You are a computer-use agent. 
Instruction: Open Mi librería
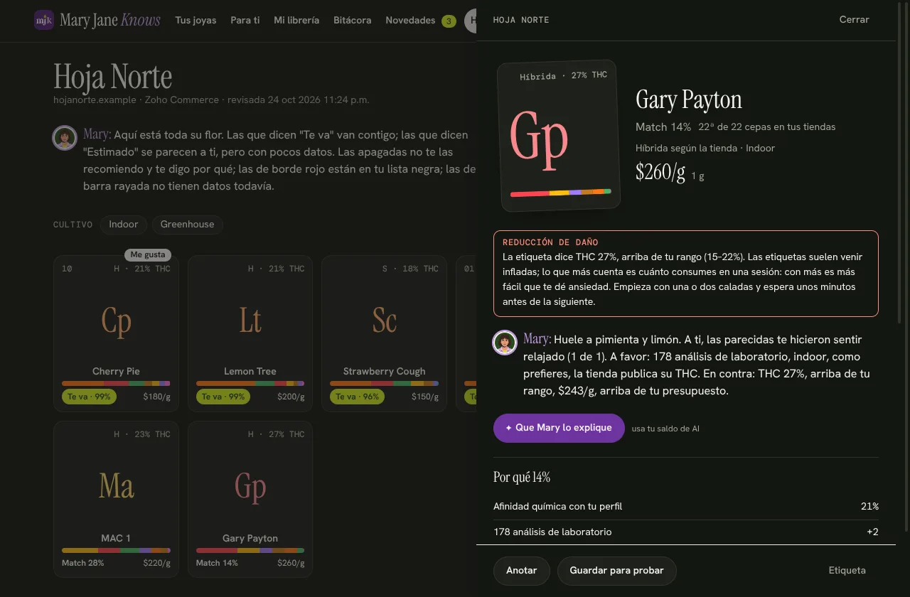296,21
